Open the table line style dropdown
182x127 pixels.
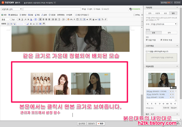point(21,24)
